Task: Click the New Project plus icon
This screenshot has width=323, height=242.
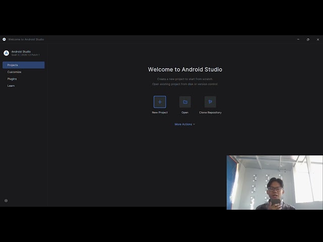Action: pyautogui.click(x=159, y=102)
